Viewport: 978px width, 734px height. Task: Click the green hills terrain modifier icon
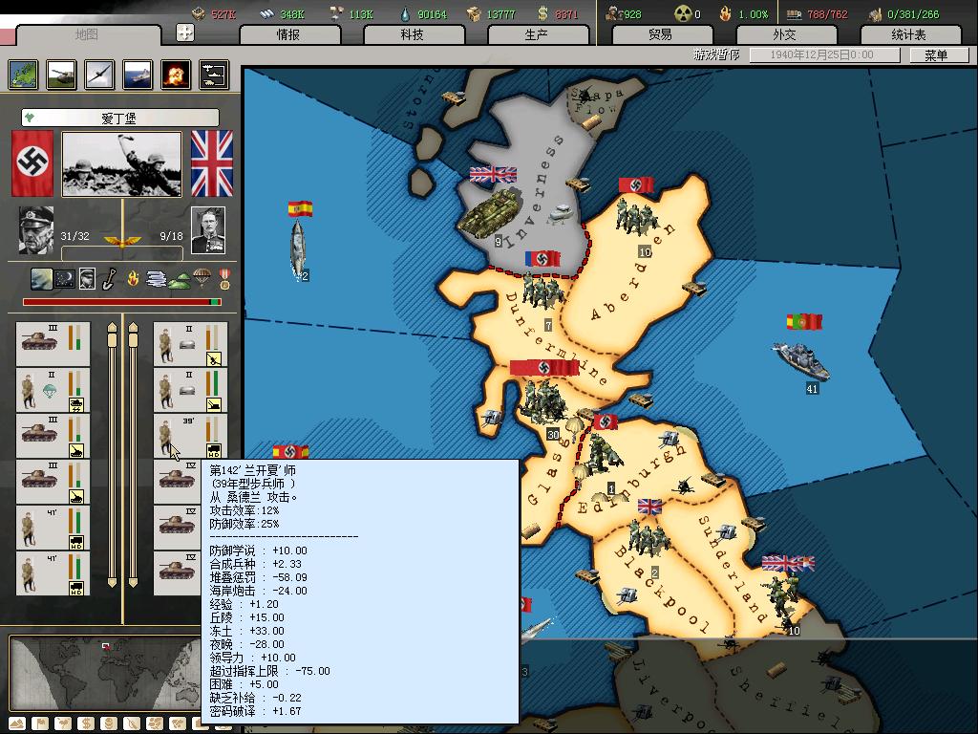point(179,282)
